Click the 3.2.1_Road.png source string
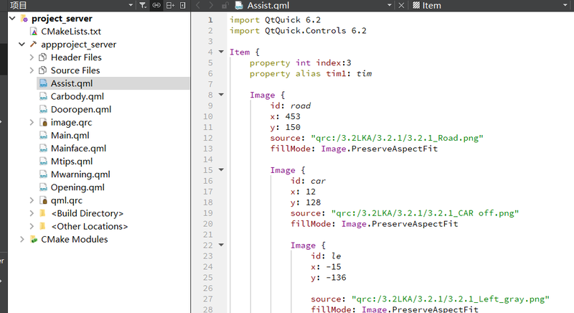The image size is (574, 313). click(397, 138)
